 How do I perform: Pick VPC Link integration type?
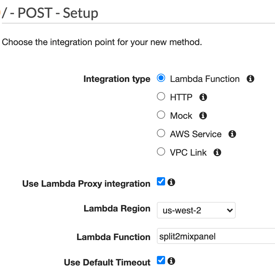pyautogui.click(x=161, y=151)
